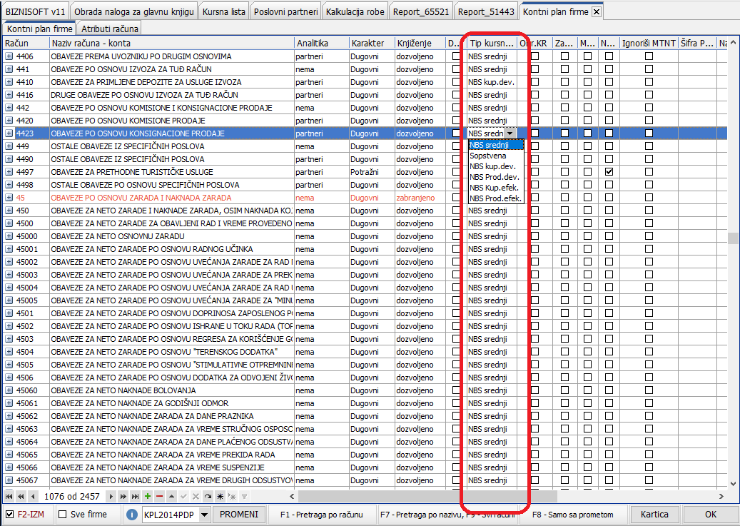740x526 pixels.
Task: Open the Atributi računa tab
Action: point(109,29)
